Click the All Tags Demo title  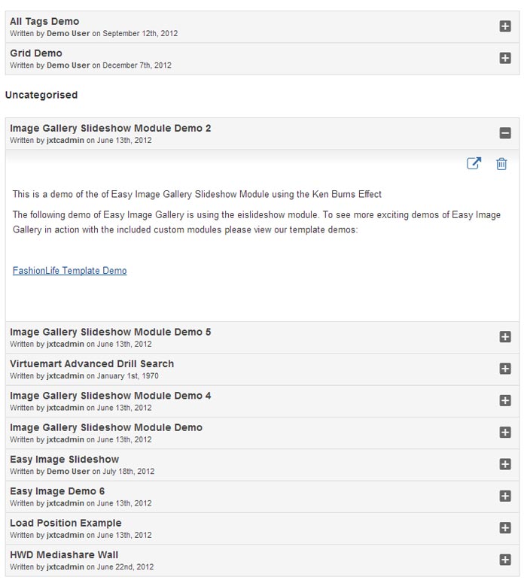coord(44,21)
